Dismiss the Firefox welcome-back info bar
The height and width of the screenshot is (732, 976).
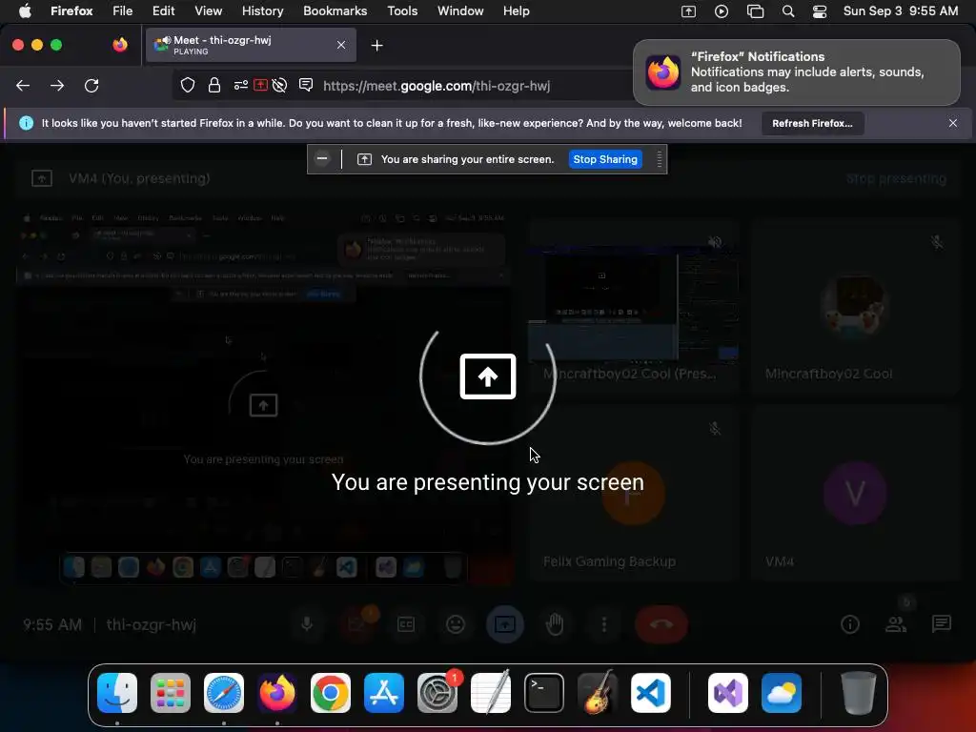952,123
